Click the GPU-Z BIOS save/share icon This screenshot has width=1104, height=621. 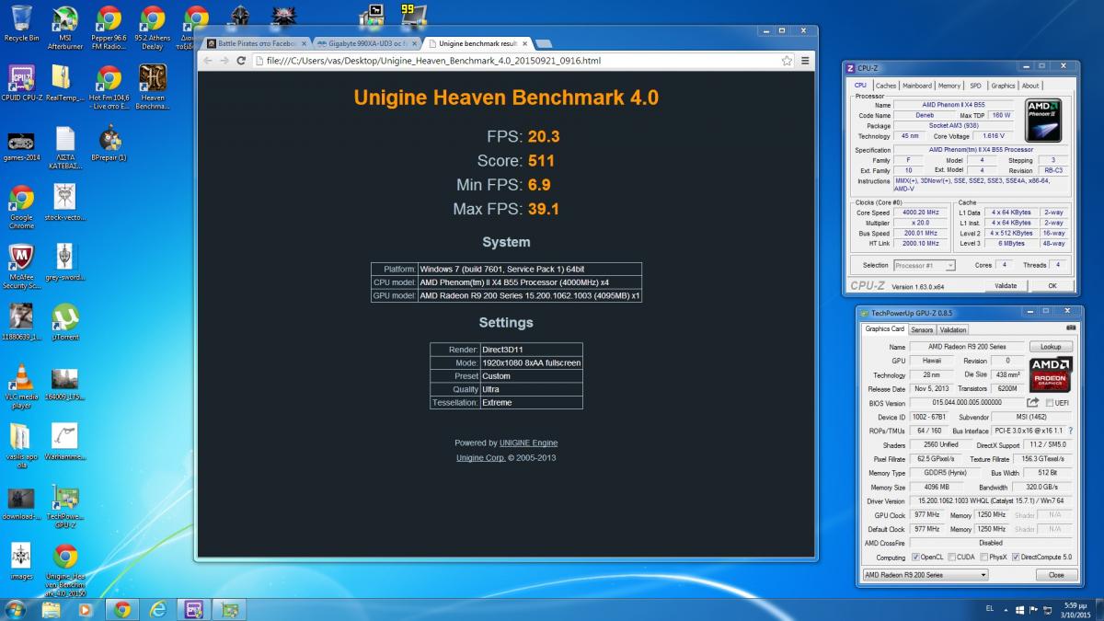click(1033, 403)
